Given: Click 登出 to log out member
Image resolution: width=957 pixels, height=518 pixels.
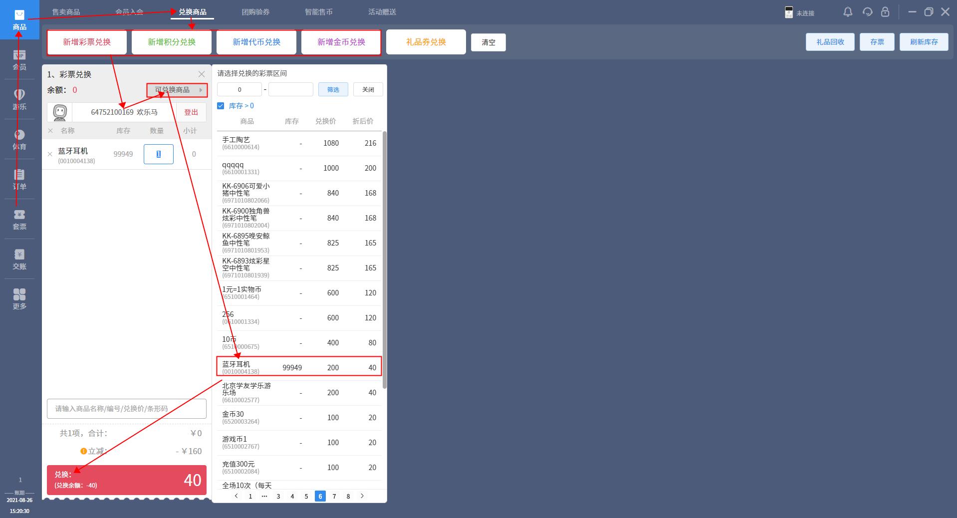Looking at the screenshot, I should click(x=191, y=112).
